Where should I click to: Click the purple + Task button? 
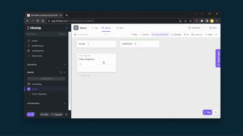coord(207,112)
